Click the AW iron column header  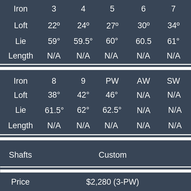[143, 81]
